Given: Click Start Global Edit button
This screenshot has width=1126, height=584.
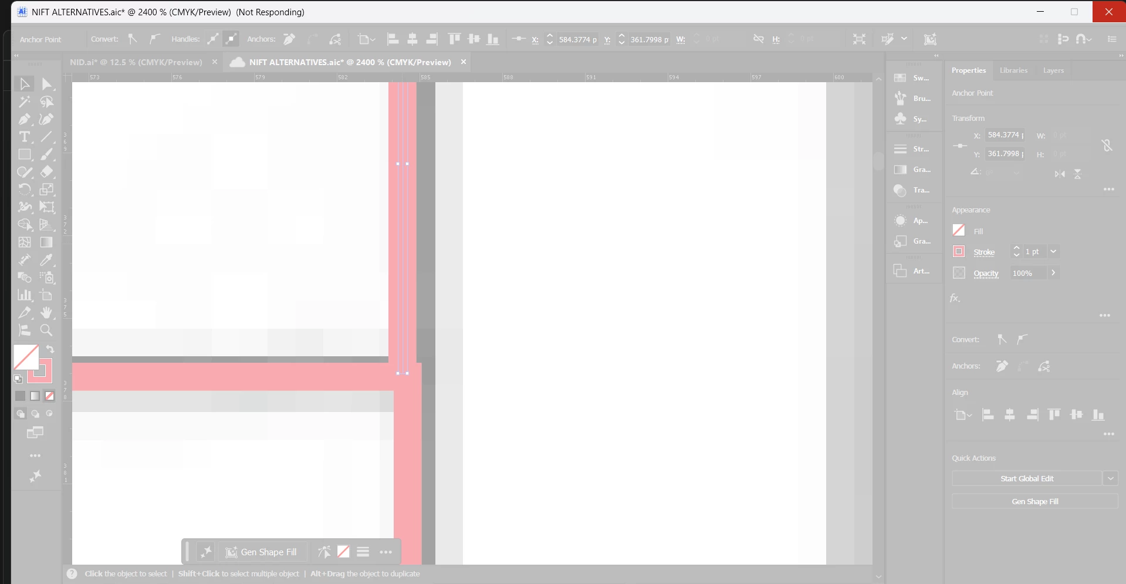Looking at the screenshot, I should (1027, 478).
